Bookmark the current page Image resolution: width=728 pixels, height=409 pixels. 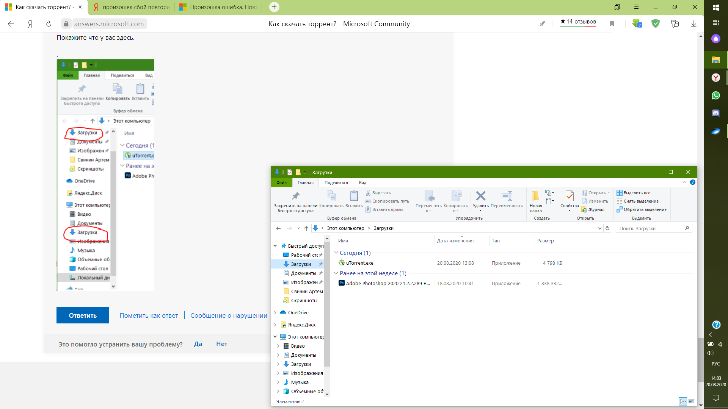tap(612, 24)
